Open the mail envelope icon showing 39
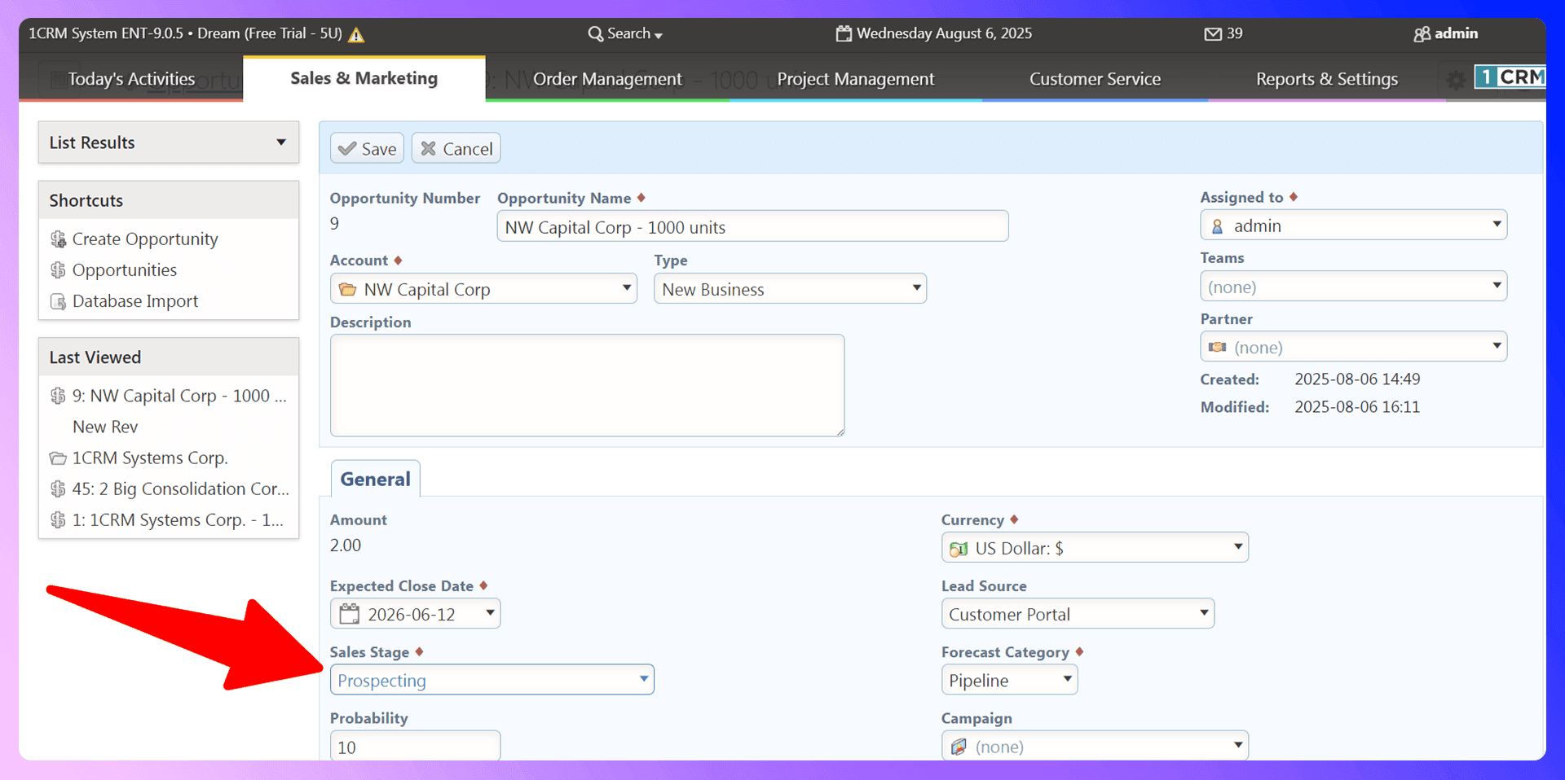 [1213, 34]
